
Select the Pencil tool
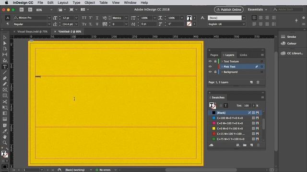coord(5,84)
